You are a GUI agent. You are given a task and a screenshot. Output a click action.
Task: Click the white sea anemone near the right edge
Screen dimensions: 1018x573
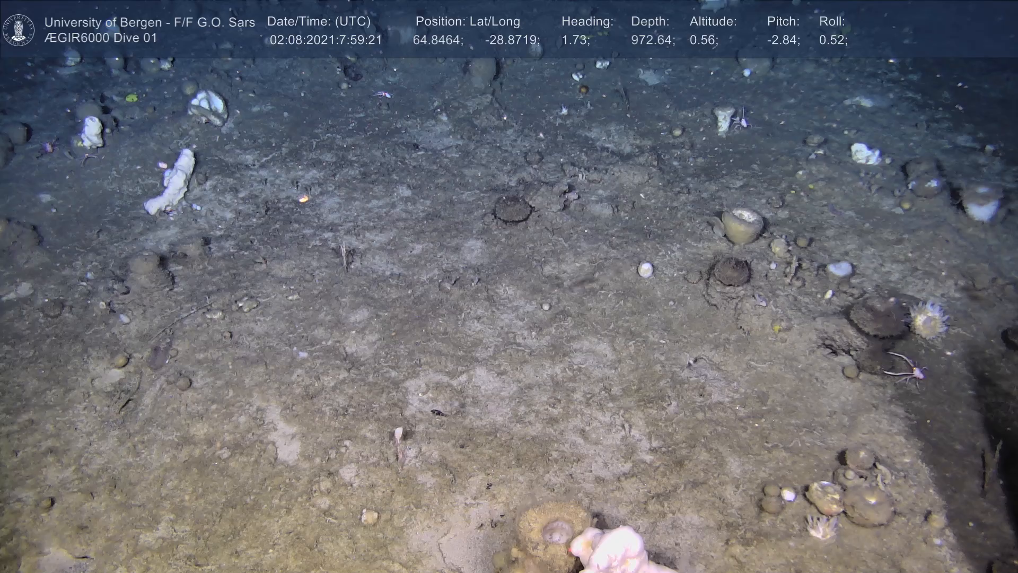pyautogui.click(x=928, y=319)
